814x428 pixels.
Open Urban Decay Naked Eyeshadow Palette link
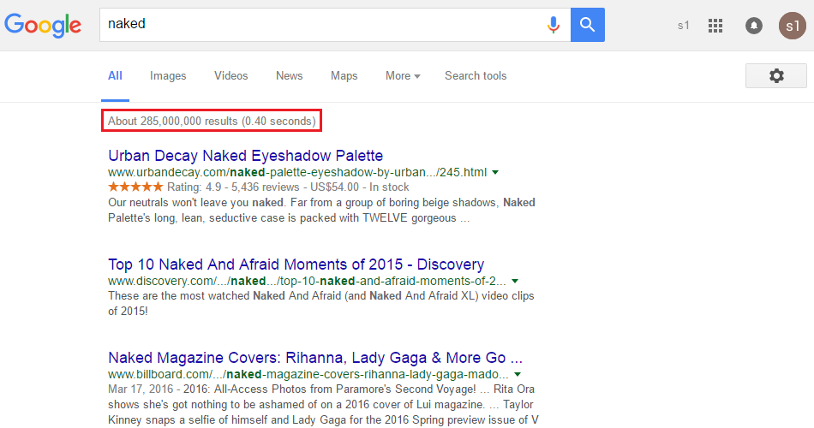tap(245, 156)
